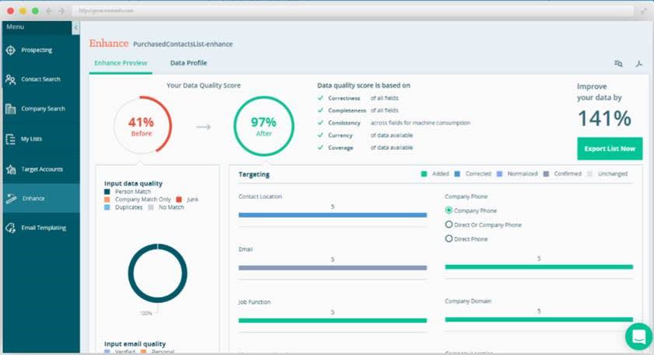
Task: Click the PDF export icon at top right
Action: click(639, 64)
